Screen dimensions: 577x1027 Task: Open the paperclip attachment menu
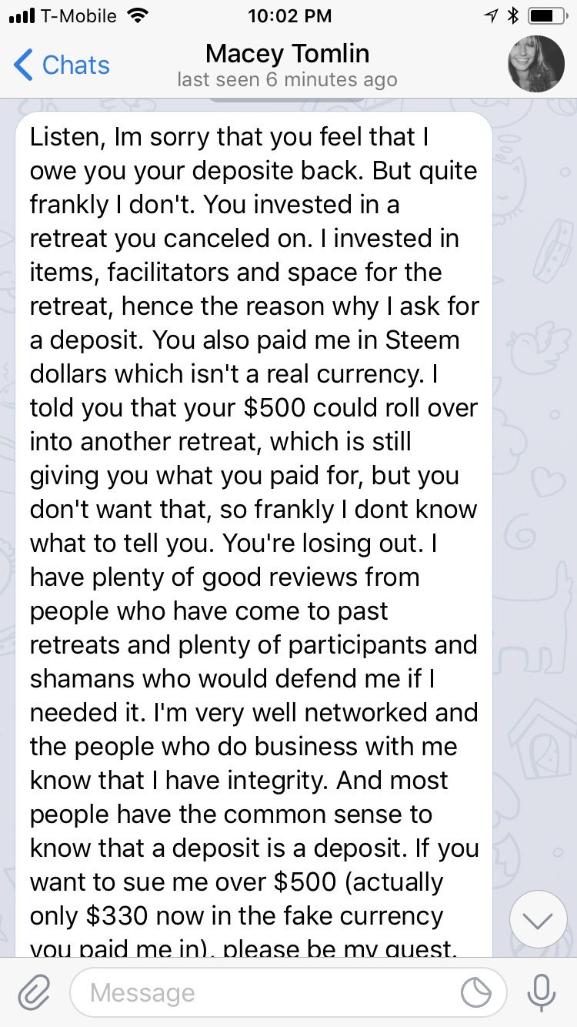pos(34,992)
